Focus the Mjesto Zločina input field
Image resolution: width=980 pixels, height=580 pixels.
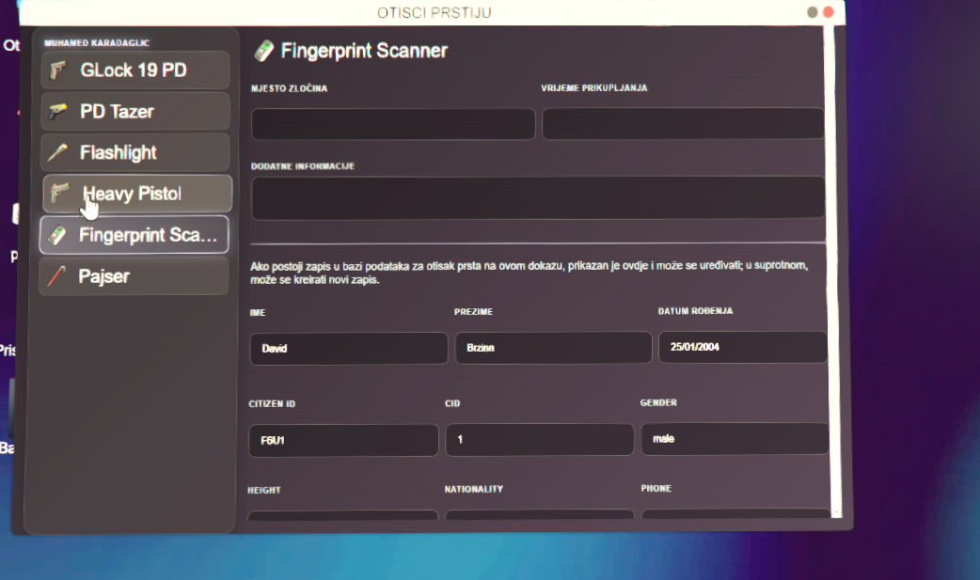(393, 124)
